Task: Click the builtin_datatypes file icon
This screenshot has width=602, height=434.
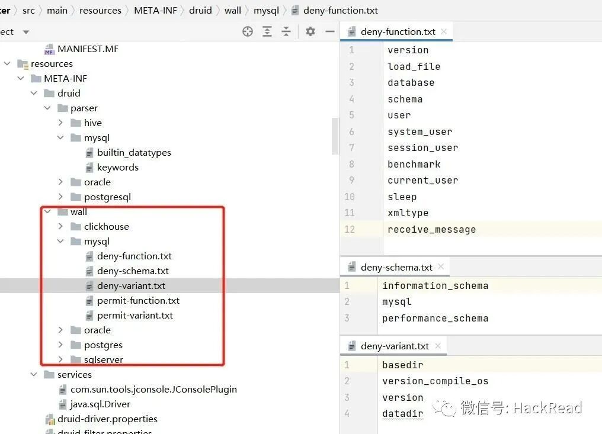Action: pyautogui.click(x=89, y=153)
